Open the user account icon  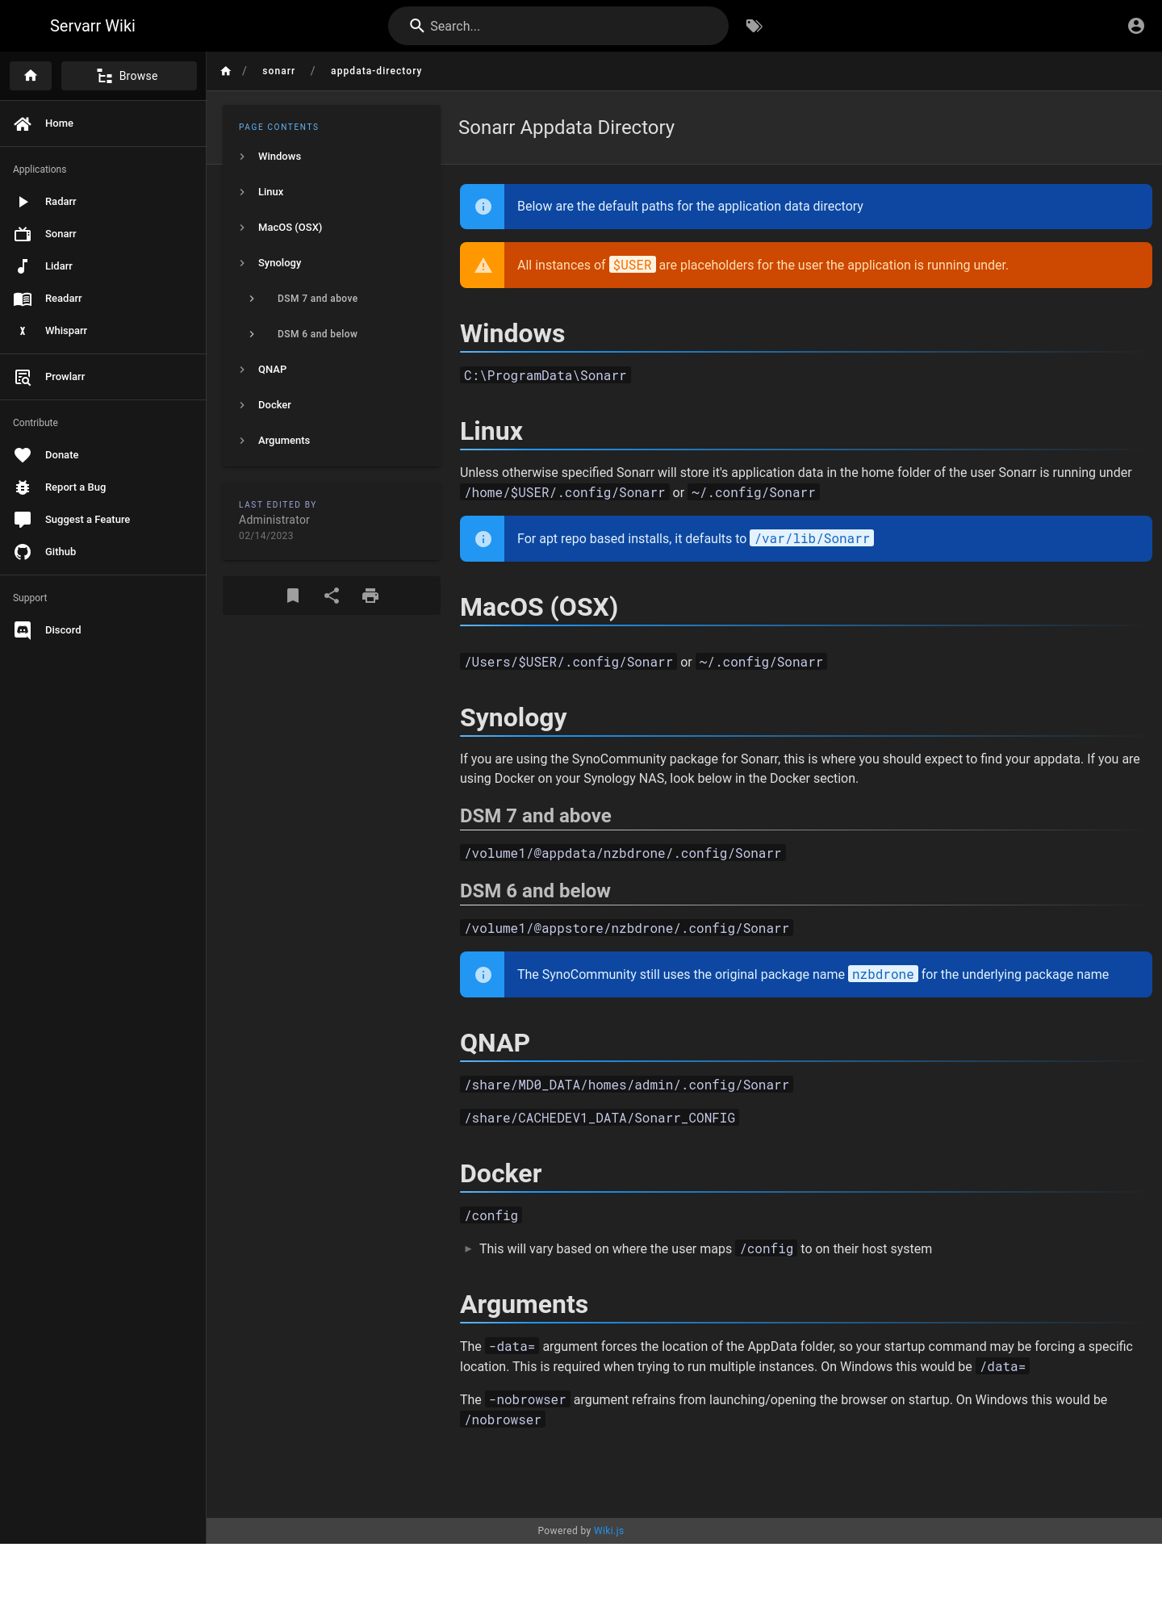[1136, 26]
